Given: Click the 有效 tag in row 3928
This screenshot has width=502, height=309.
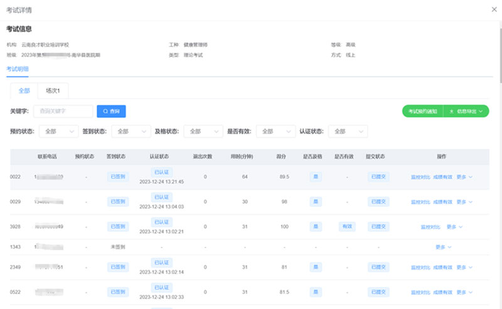Looking at the screenshot, I should [x=346, y=226].
